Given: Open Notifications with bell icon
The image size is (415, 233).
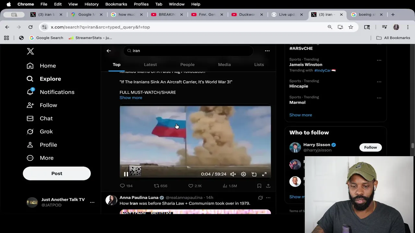Looking at the screenshot, I should [x=50, y=92].
